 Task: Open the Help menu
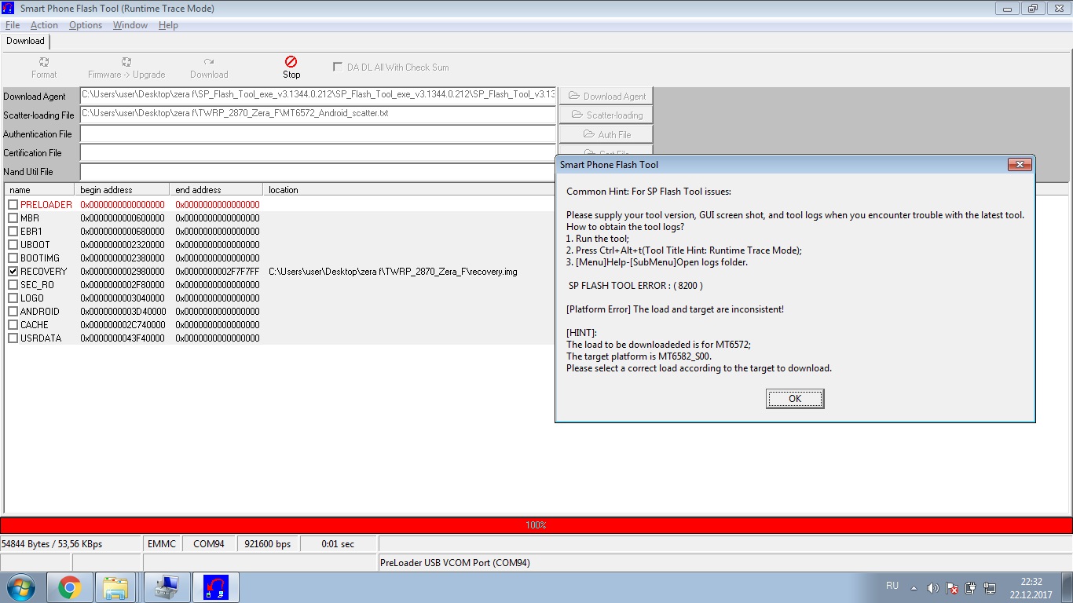pyautogui.click(x=168, y=25)
